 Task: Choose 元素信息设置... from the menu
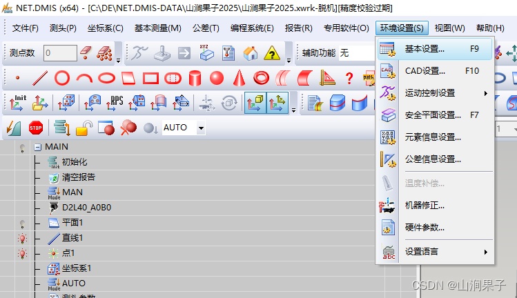(x=435, y=137)
